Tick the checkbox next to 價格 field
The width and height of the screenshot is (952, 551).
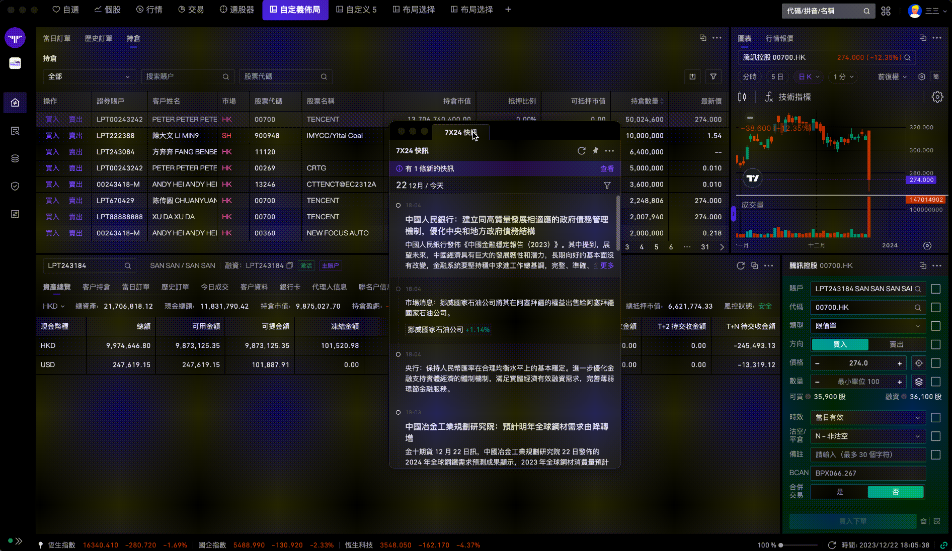[936, 363]
